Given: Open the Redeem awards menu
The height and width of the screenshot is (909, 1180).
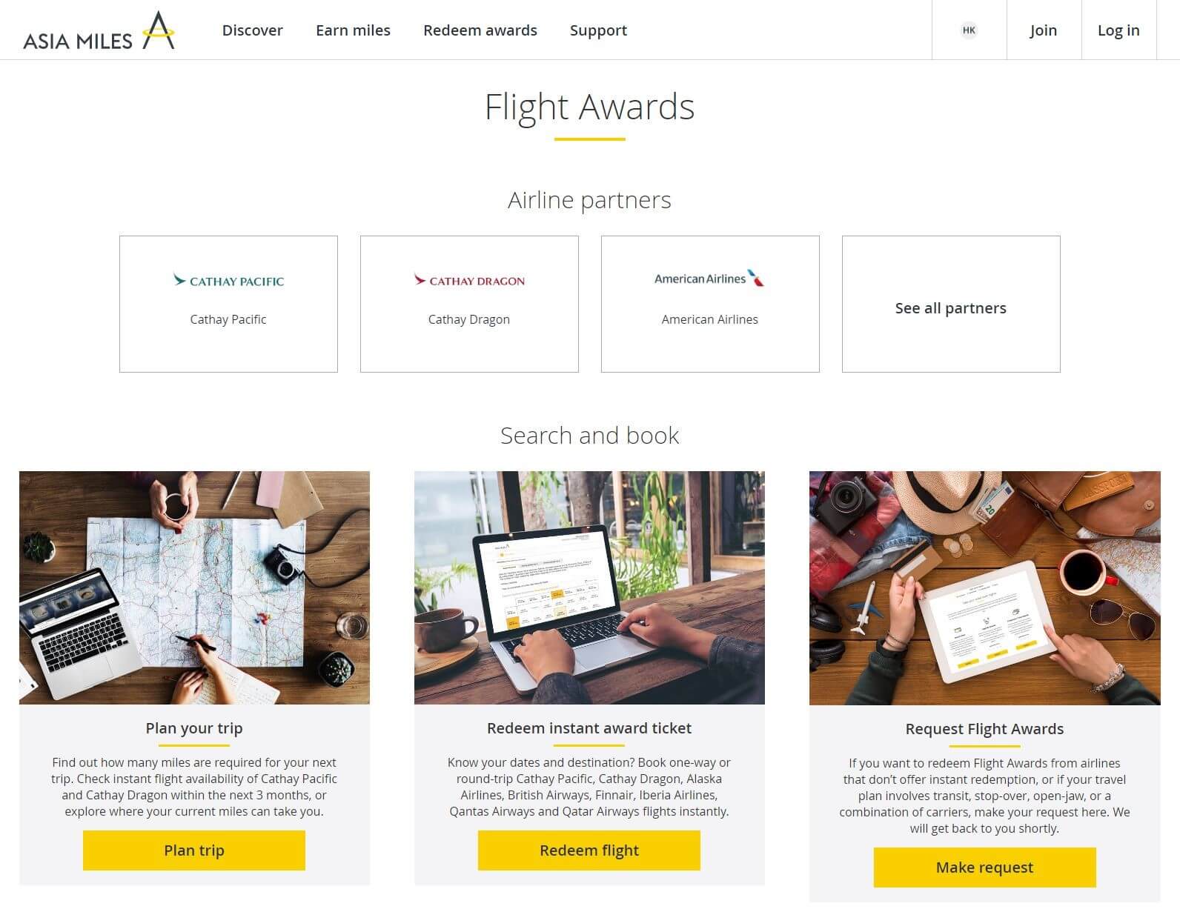Looking at the screenshot, I should [480, 30].
